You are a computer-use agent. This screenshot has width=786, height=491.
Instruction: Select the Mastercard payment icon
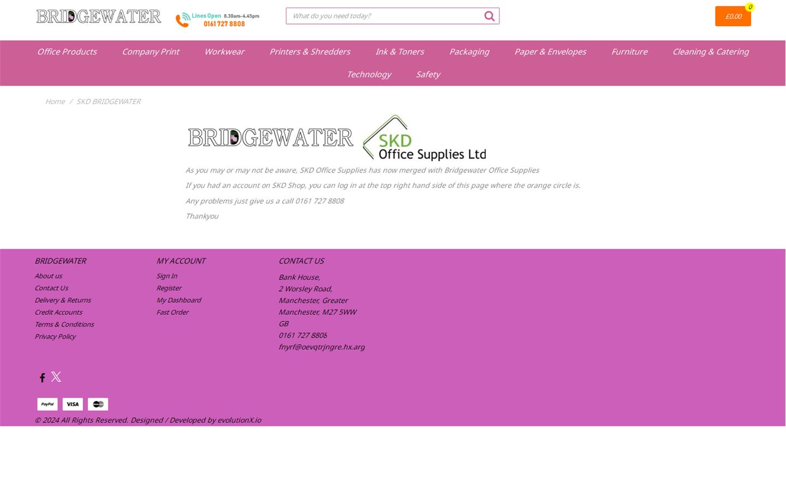click(x=98, y=404)
